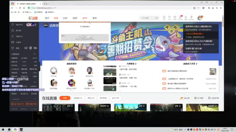Open post 塔科夫新地图本更新说明

177,71
